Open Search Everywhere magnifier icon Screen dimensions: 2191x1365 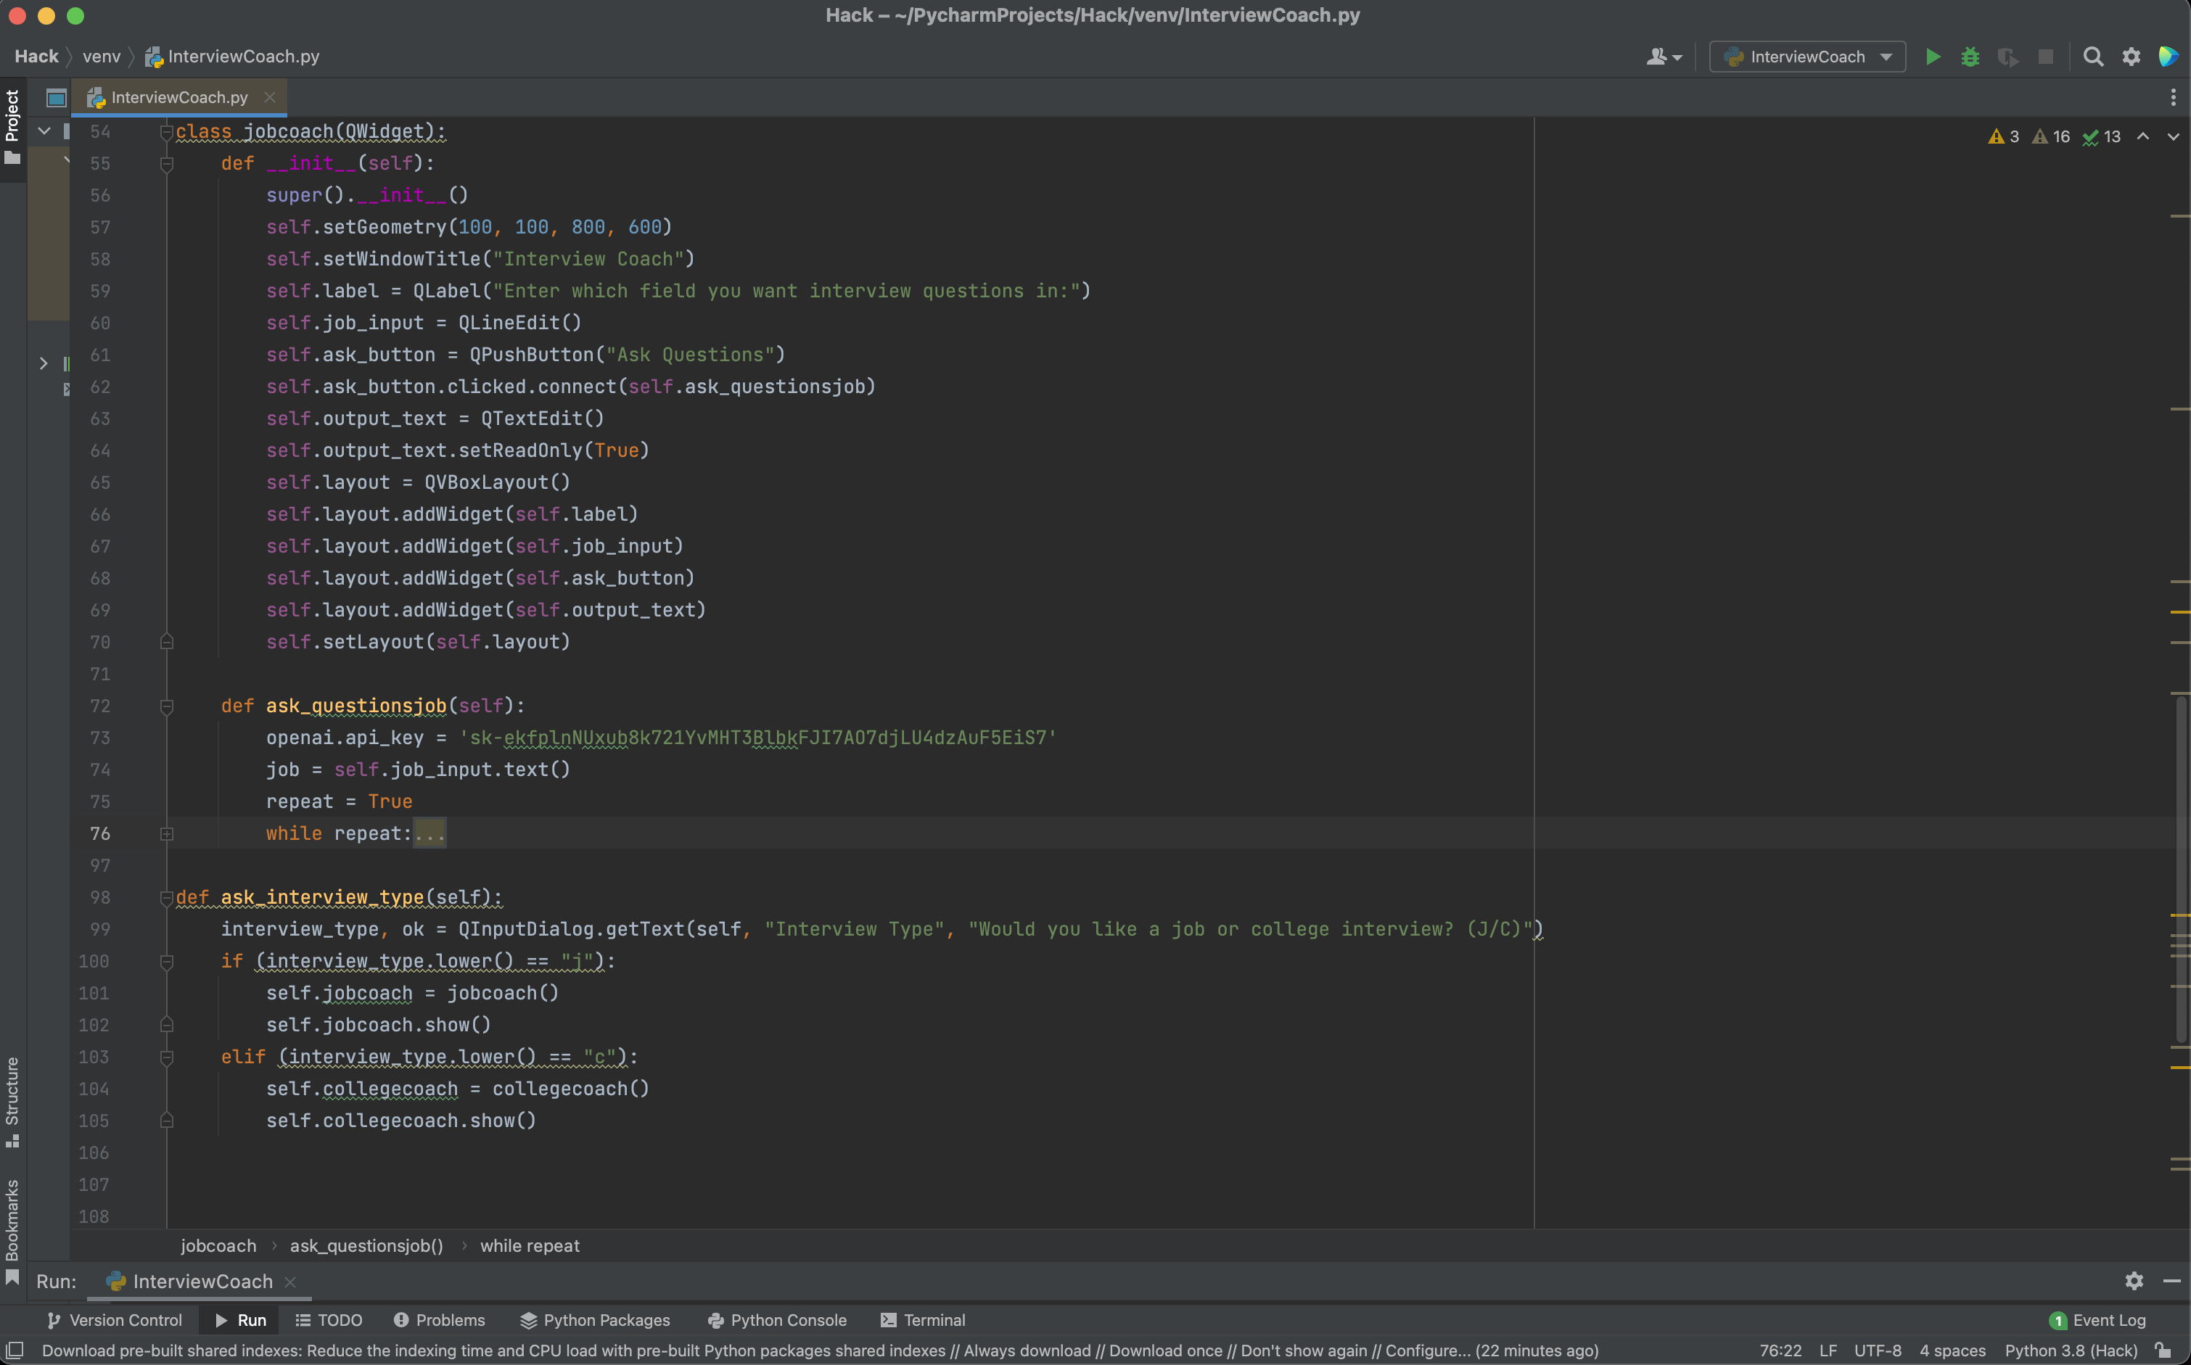(x=2092, y=57)
